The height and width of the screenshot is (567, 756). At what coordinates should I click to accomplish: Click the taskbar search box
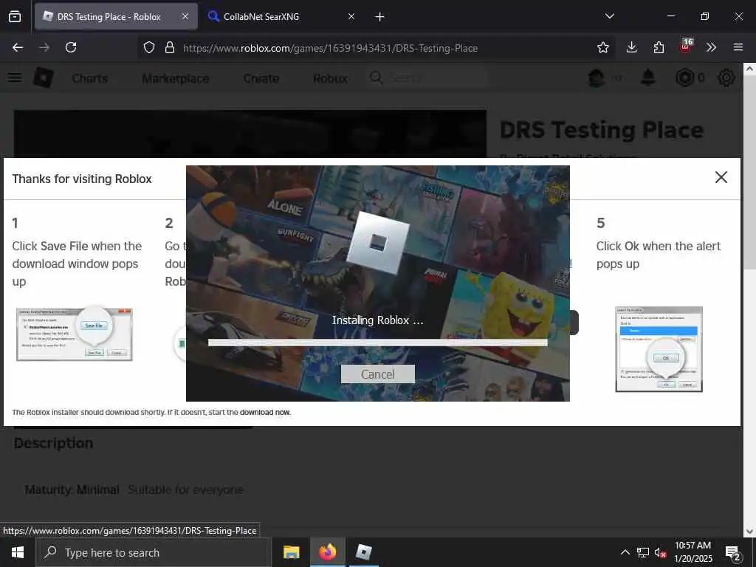(154, 552)
